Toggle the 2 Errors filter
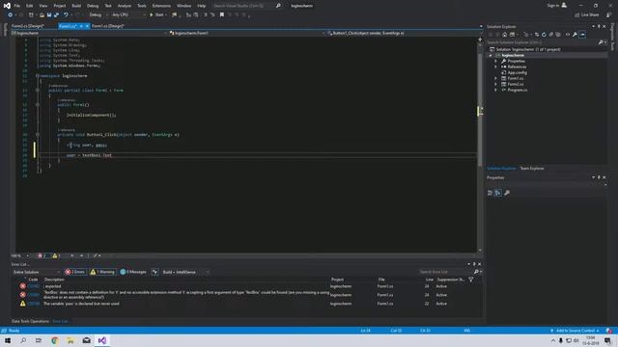The image size is (618, 347). coord(75,272)
